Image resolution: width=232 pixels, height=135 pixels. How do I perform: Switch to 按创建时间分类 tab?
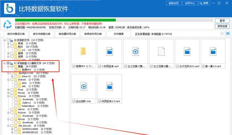click(x=67, y=34)
